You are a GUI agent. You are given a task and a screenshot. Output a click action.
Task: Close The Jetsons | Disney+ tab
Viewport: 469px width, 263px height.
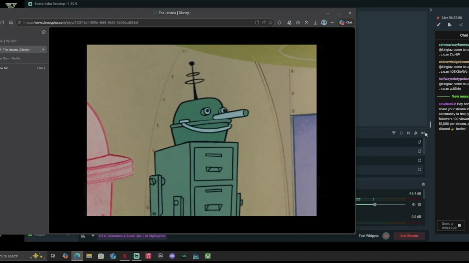pyautogui.click(x=43, y=50)
